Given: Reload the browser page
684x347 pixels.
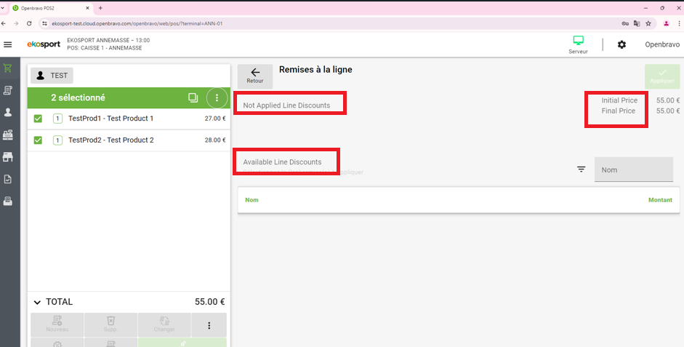Looking at the screenshot, I should [x=29, y=23].
